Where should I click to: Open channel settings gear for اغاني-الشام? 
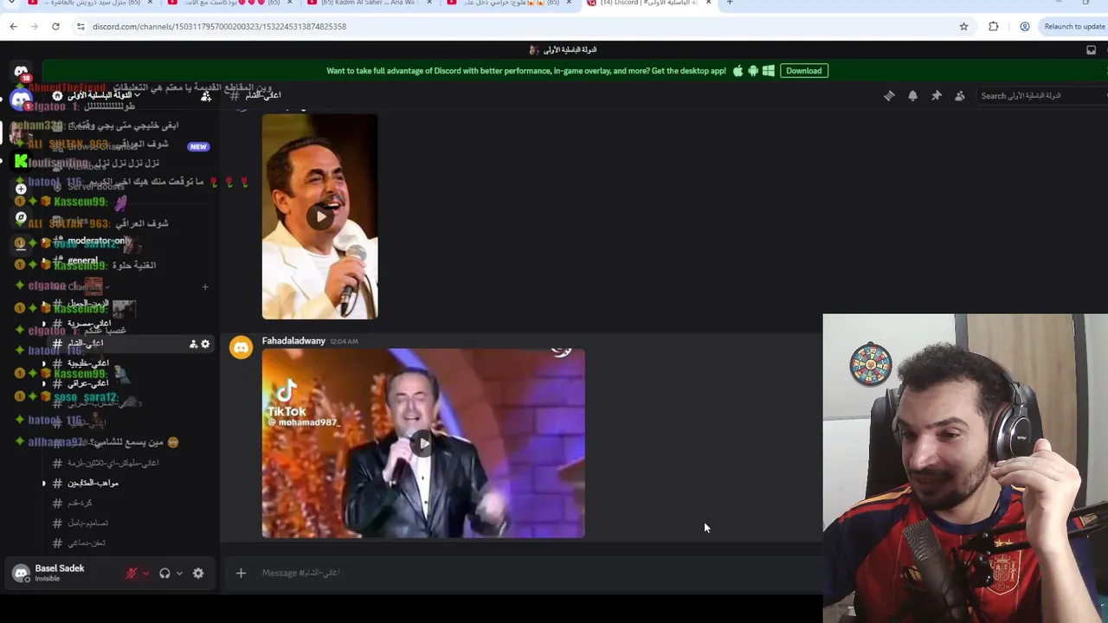(x=205, y=344)
